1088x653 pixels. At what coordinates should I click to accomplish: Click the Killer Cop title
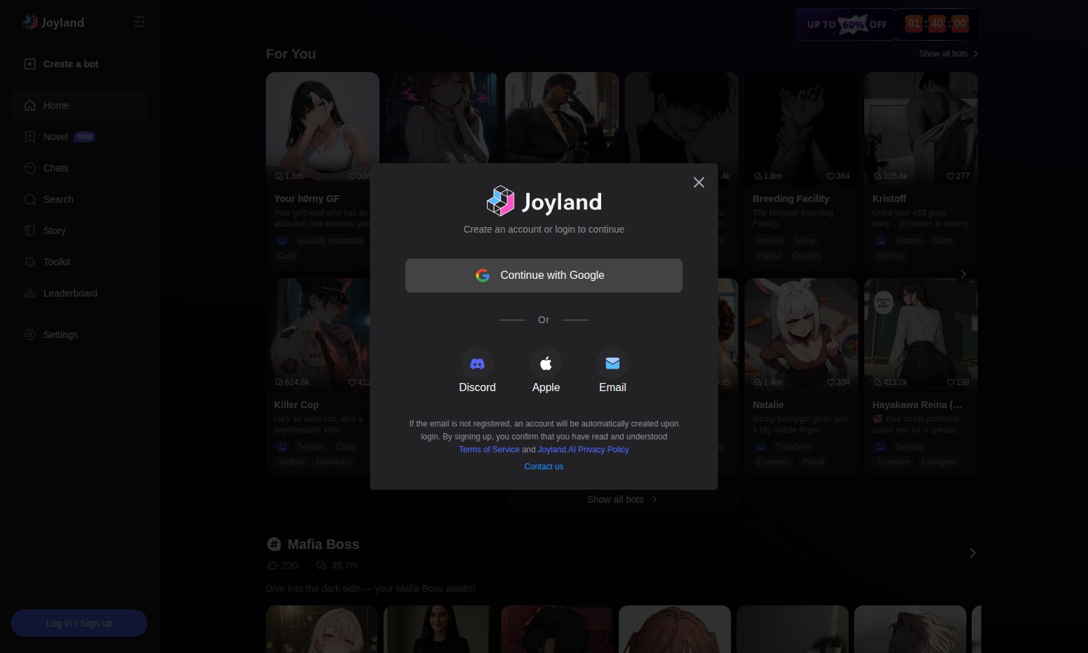(x=296, y=405)
